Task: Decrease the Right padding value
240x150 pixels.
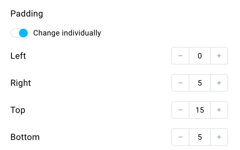Action: [180, 83]
